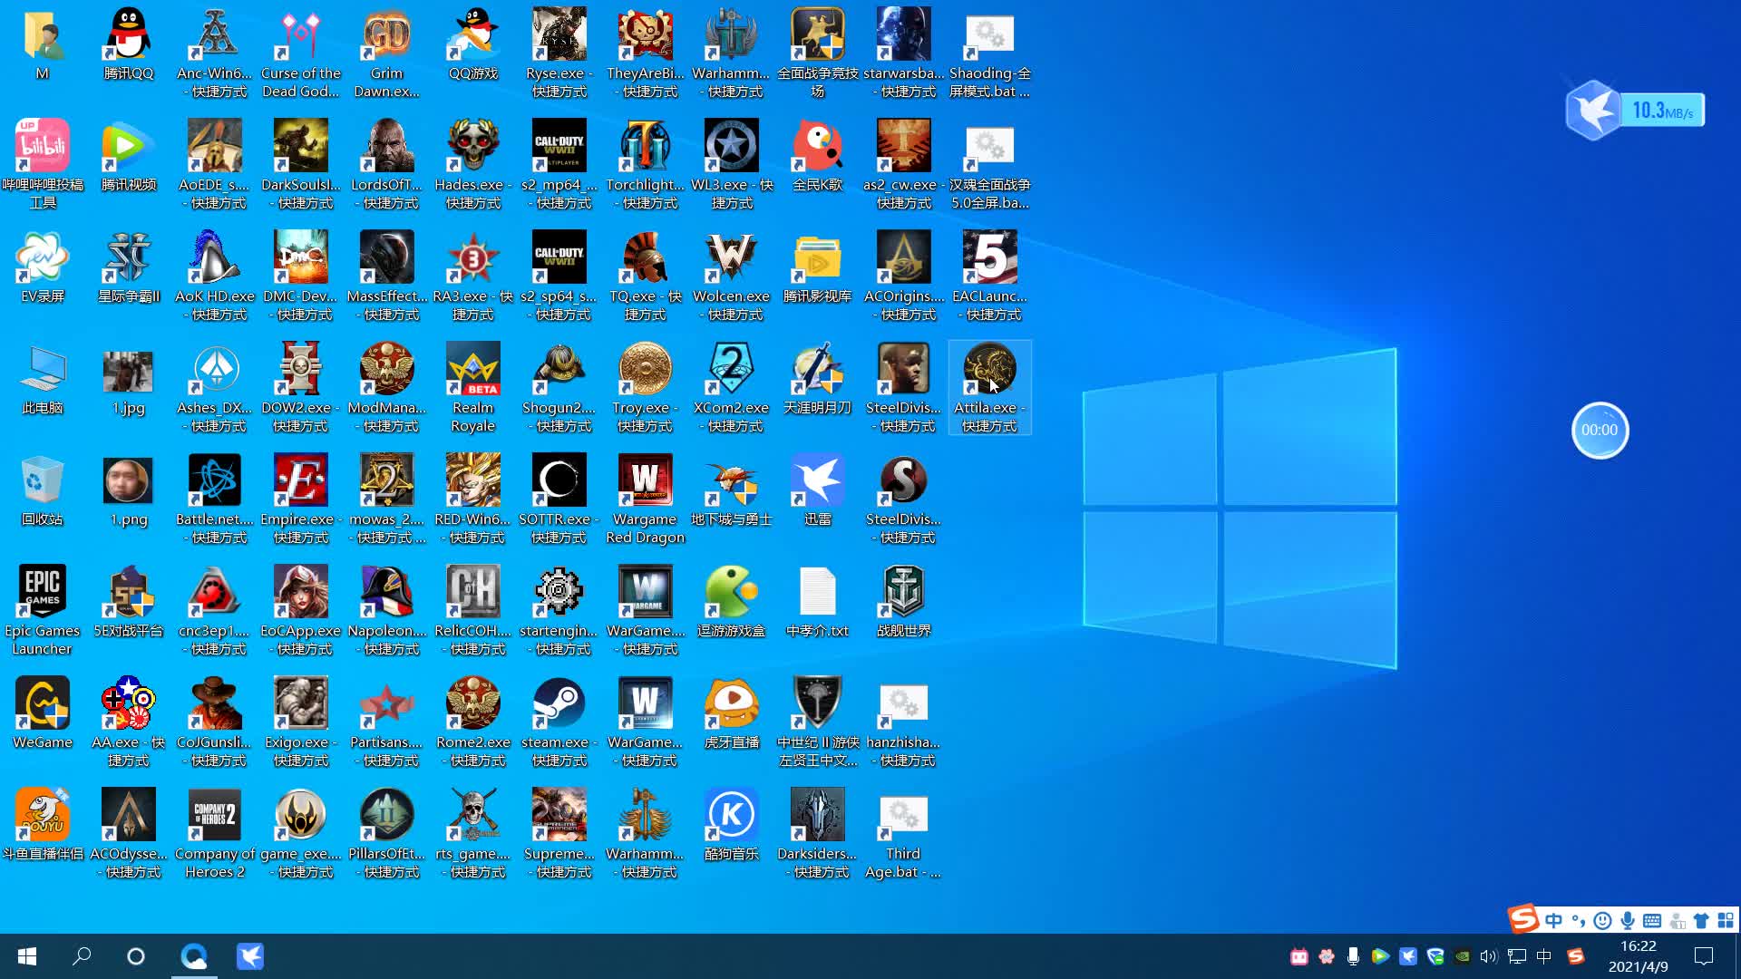Open the 1.jpg image thumbnail

[128, 372]
